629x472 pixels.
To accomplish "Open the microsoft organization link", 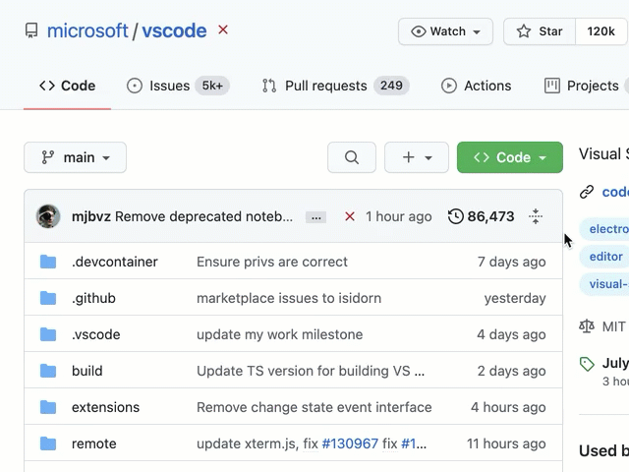I will [87, 30].
